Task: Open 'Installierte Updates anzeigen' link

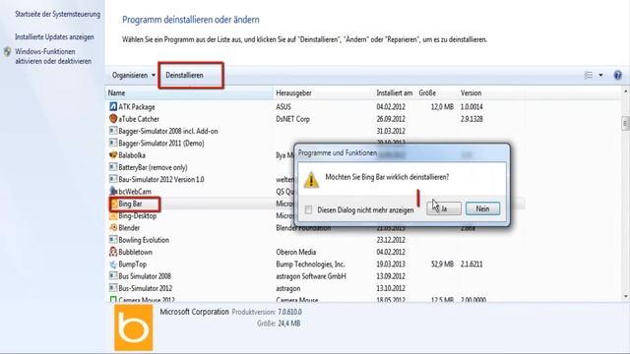Action: click(54, 37)
